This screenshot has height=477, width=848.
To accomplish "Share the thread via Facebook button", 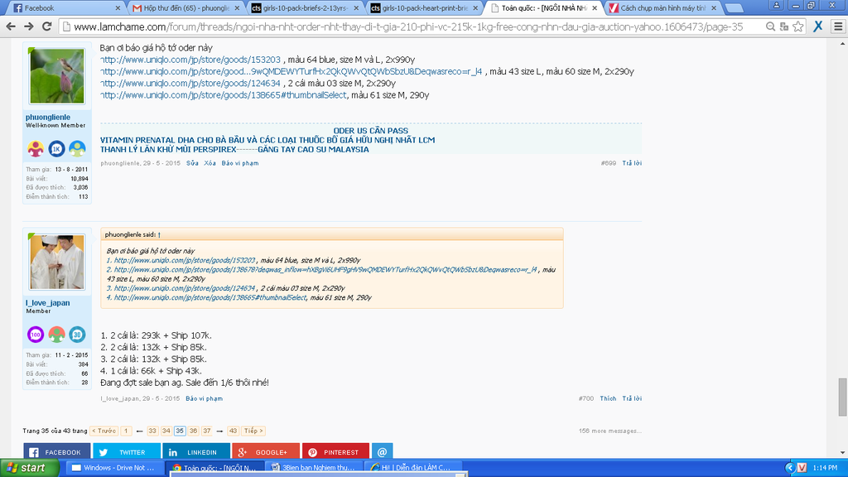I will point(56,452).
